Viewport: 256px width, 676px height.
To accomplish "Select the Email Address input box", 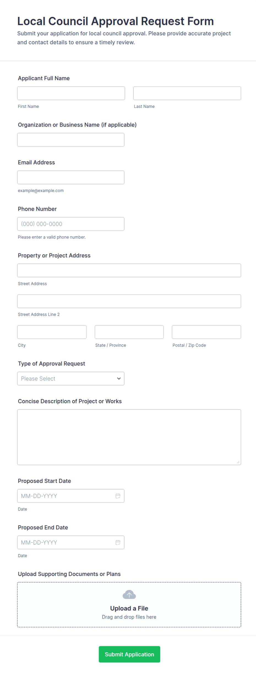I will point(71,177).
